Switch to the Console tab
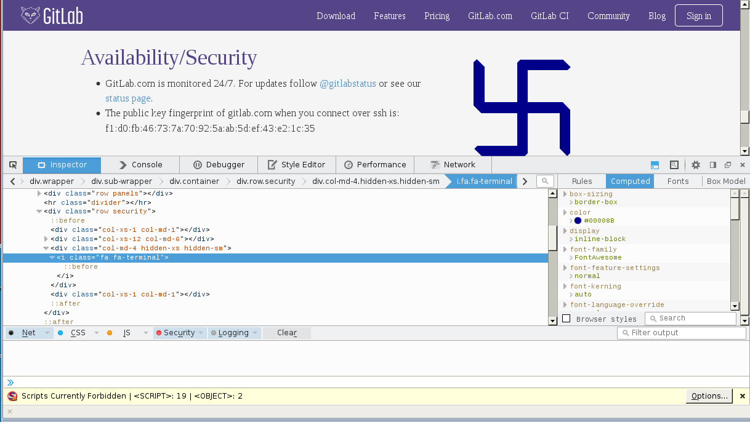750x422 pixels. point(140,165)
